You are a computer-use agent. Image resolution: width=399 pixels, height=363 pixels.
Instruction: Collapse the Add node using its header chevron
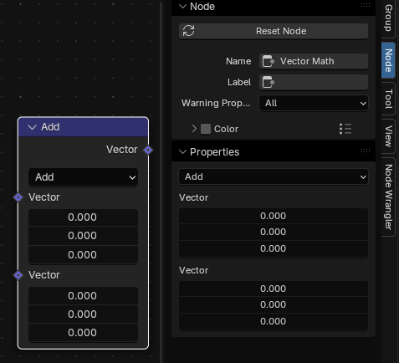pos(33,127)
